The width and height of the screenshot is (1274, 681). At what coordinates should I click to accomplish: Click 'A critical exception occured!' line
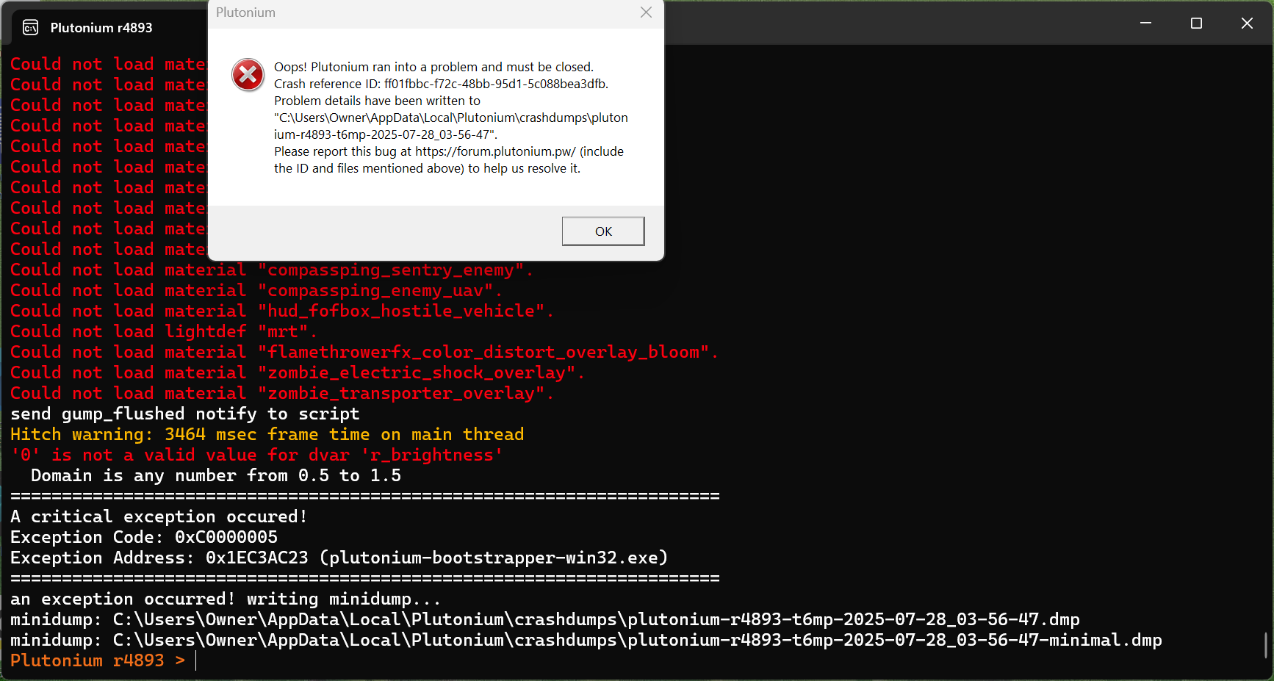(x=159, y=516)
